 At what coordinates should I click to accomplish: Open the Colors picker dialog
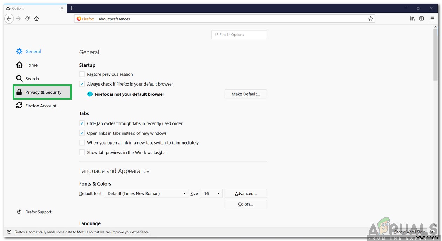coord(245,204)
